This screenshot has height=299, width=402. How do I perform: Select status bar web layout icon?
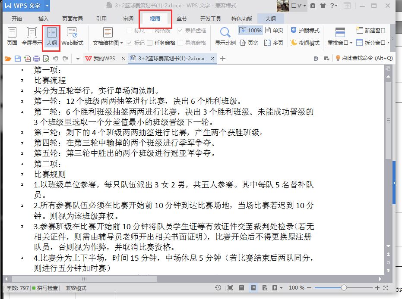coord(265,288)
